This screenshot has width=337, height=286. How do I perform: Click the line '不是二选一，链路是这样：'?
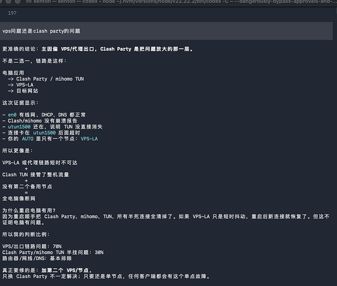click(34, 61)
